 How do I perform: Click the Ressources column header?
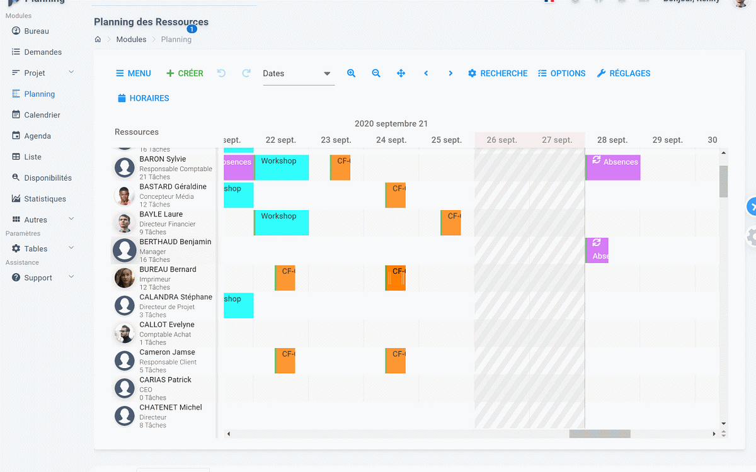137,132
